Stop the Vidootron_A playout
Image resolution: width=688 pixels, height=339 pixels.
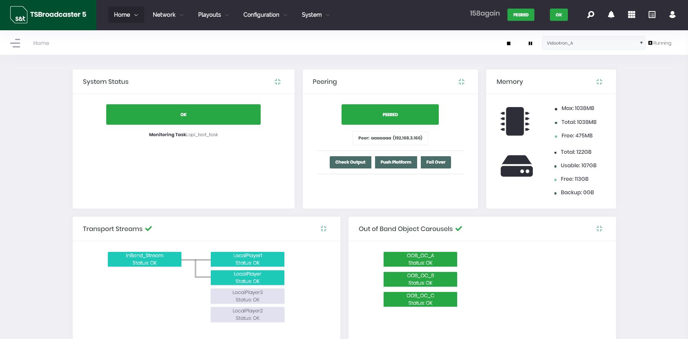[509, 43]
